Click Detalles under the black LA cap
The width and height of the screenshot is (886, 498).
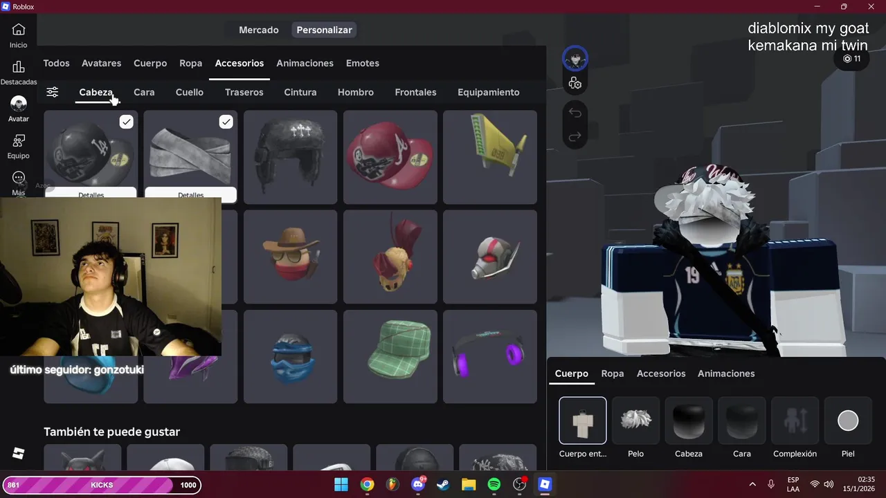pyautogui.click(x=91, y=194)
